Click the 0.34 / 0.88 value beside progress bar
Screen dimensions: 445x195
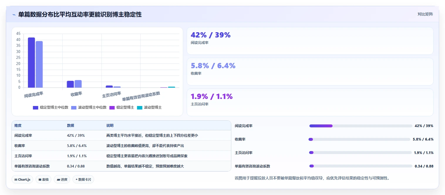[424, 166]
